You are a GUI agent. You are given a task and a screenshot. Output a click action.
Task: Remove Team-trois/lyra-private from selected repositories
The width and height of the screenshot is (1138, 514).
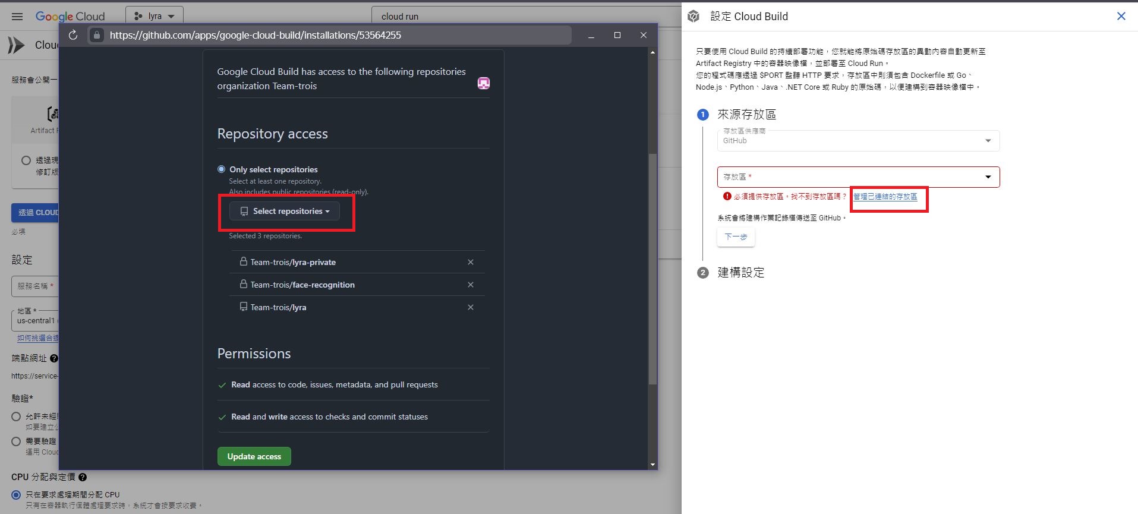(x=471, y=262)
